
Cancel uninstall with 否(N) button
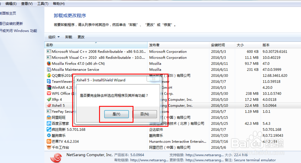click(144, 114)
